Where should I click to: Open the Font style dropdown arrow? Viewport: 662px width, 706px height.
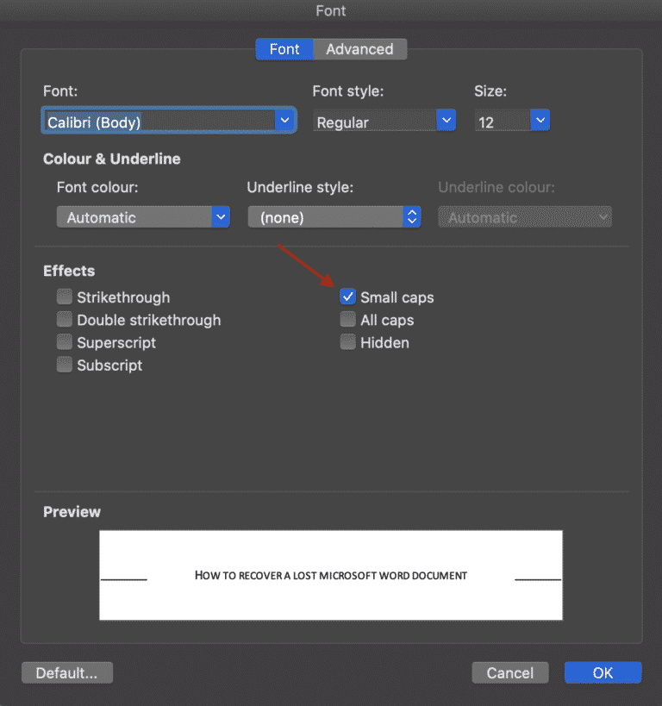(446, 120)
